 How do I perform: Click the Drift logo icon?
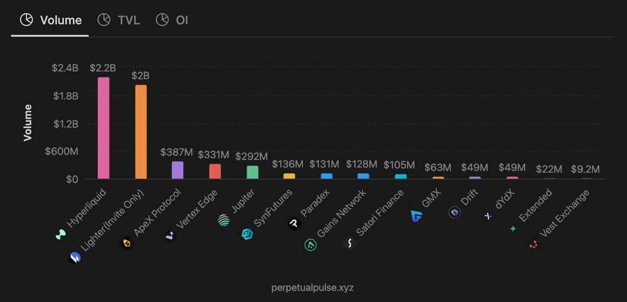click(x=455, y=212)
